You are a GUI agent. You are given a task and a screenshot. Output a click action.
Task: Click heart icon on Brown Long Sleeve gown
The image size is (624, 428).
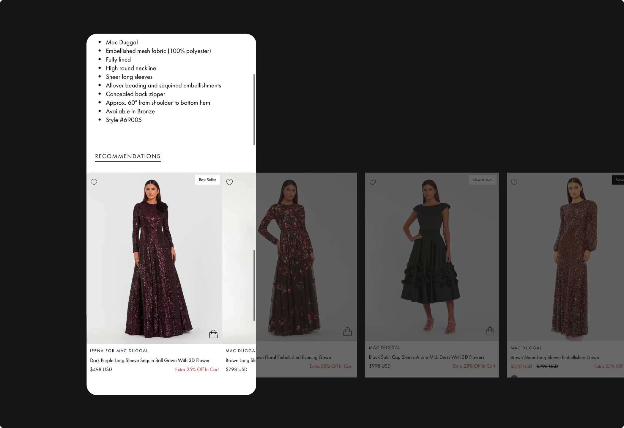coord(229,182)
